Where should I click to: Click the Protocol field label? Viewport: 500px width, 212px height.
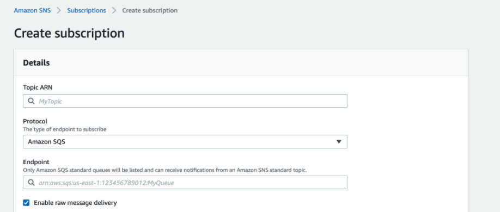pyautogui.click(x=35, y=121)
